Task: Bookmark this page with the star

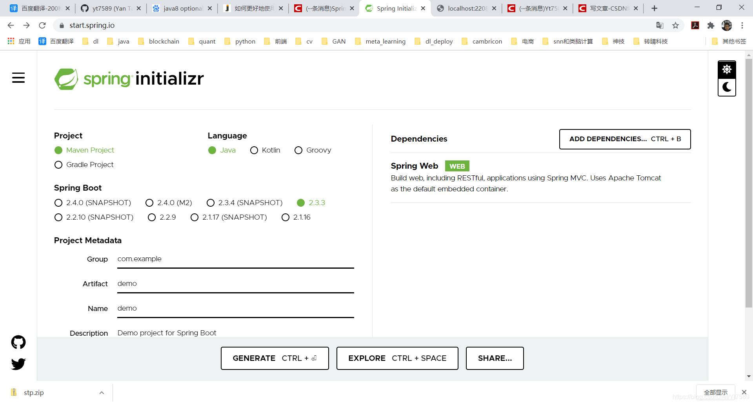Action: click(x=675, y=25)
